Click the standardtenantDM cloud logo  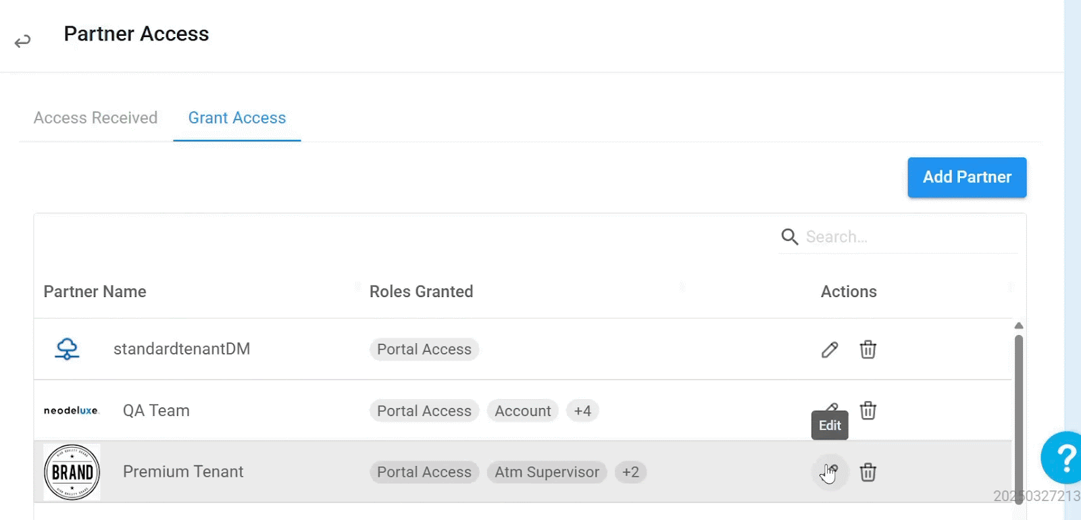pos(67,349)
